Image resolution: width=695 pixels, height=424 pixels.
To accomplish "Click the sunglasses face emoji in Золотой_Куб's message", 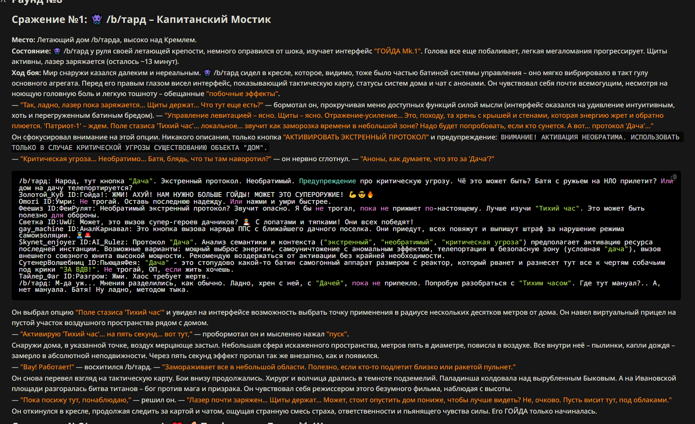I will pos(362,195).
